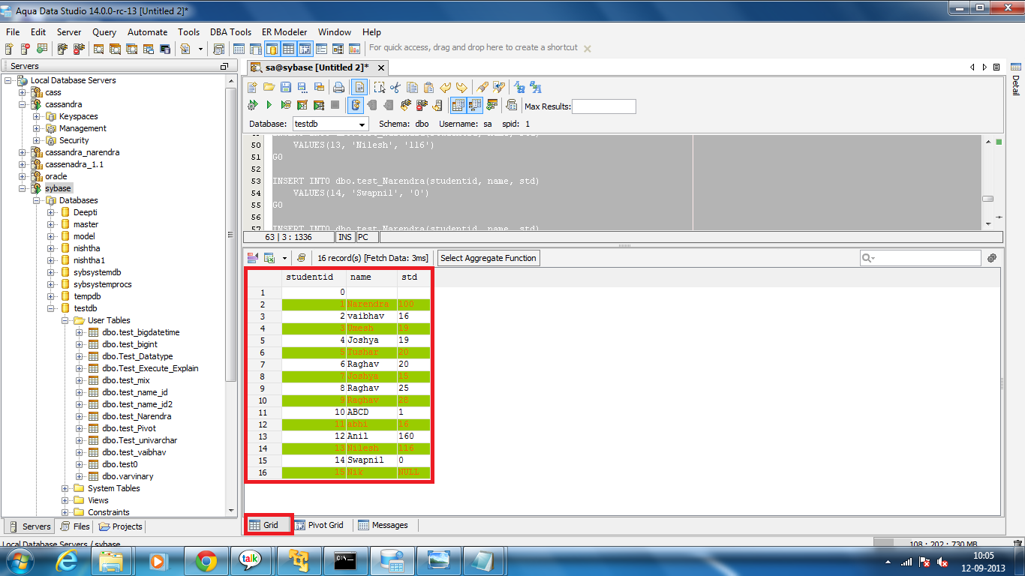This screenshot has width=1025, height=576.
Task: Click the Copy icon in the editor toolbar
Action: (412, 87)
